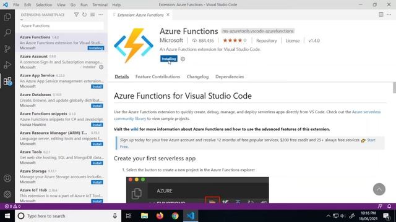Screen dimensions: 396x222
Task: Clear extensions search results icon
Action: [92, 15]
